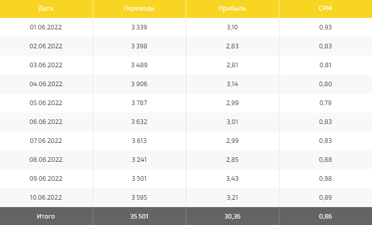Click the profit value 3,43
Image resolution: width=372 pixels, height=225 pixels.
[232, 178]
